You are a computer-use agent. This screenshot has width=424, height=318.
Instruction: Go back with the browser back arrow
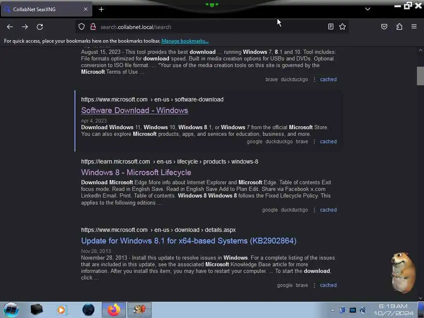[10, 27]
